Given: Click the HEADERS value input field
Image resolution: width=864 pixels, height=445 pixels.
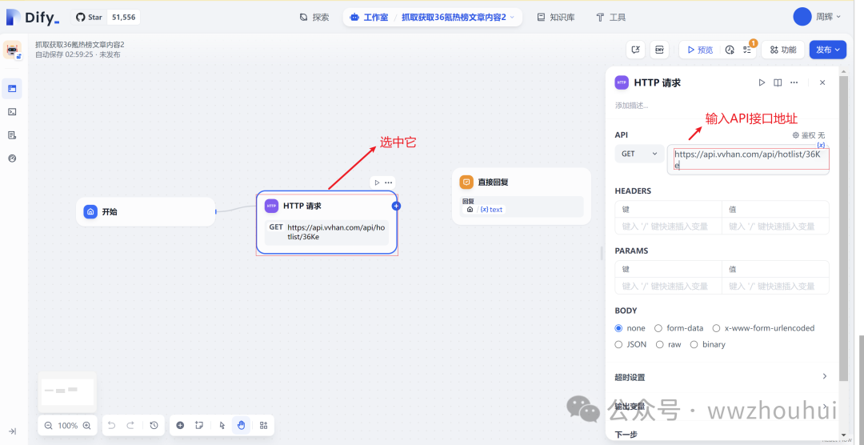Looking at the screenshot, I should click(x=775, y=226).
